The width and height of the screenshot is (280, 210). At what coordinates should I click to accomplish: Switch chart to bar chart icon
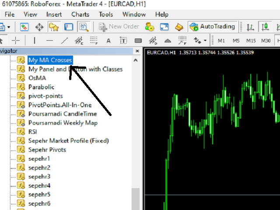(250, 27)
